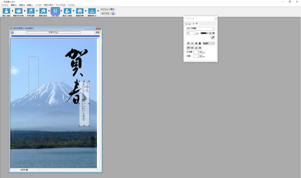Open the ファイル menu
This screenshot has height=178, width=301.
click(x=4, y=5)
